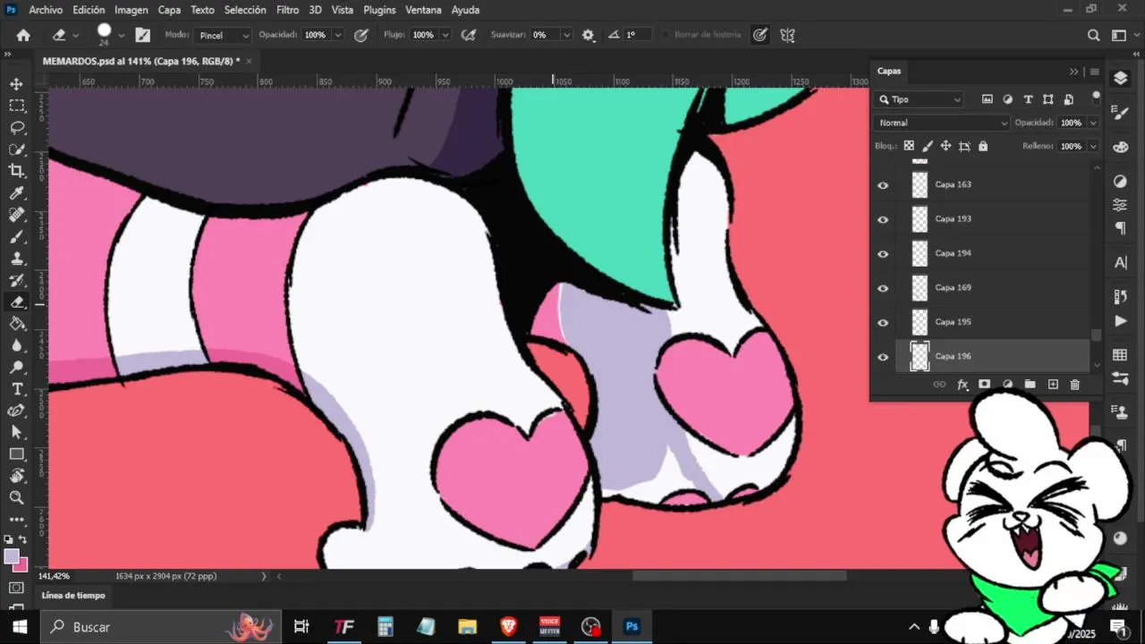Select the Move tool

coord(16,83)
